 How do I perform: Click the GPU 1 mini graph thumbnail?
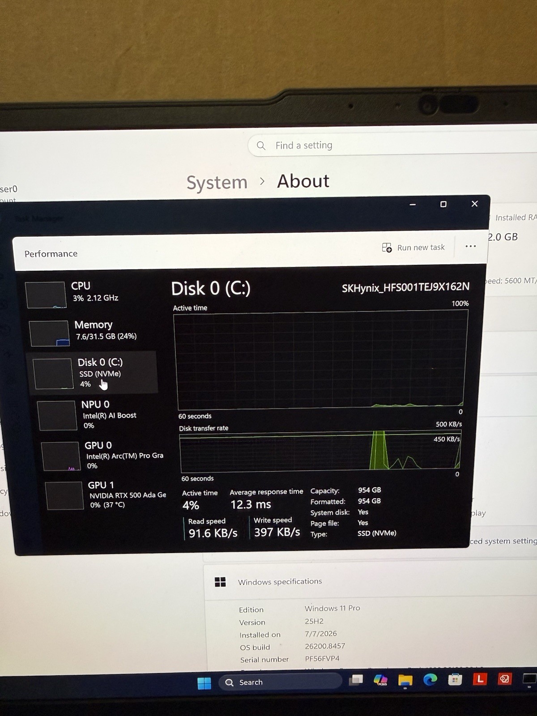point(64,495)
